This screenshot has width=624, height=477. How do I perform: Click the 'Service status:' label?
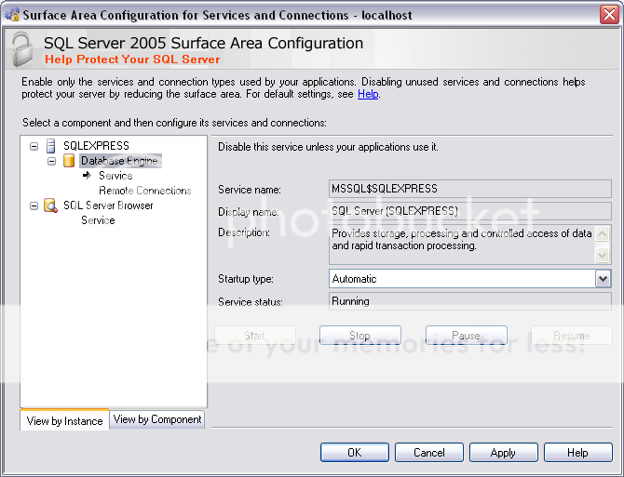[x=251, y=302]
